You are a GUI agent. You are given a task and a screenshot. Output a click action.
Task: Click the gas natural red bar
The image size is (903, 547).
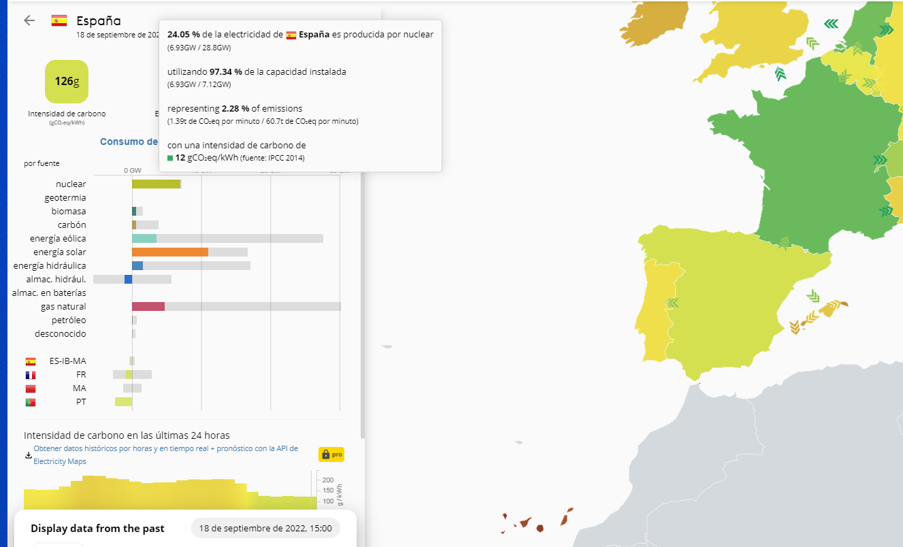click(148, 306)
